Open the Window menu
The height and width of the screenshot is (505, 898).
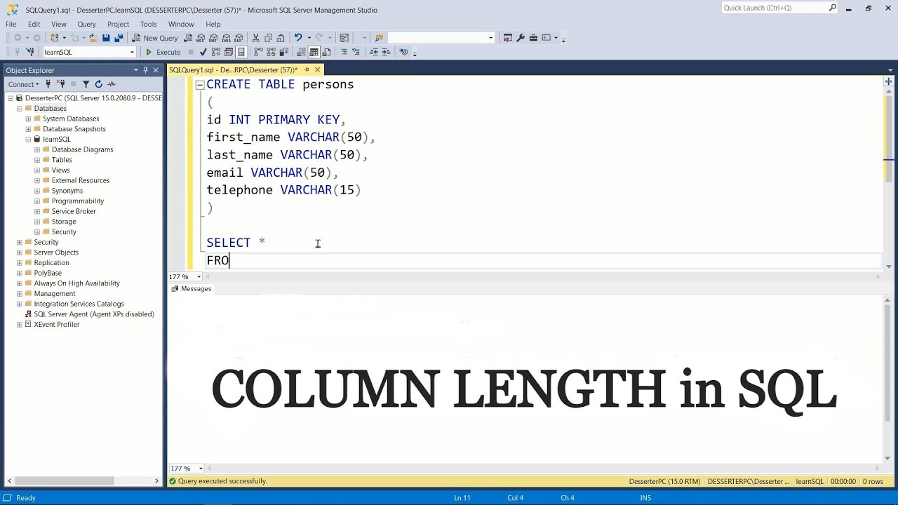coord(181,24)
